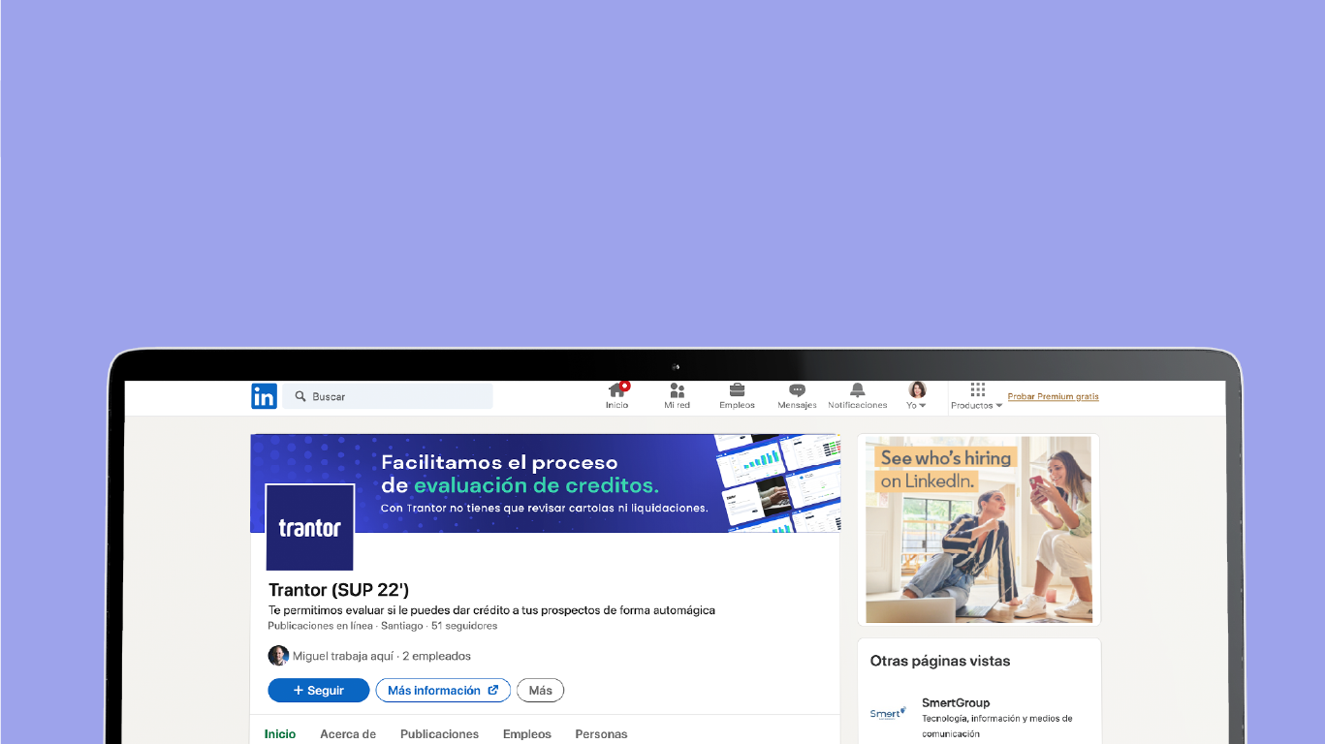The image size is (1325, 744).
Task: Expand the Productos grid menu
Action: point(977,396)
